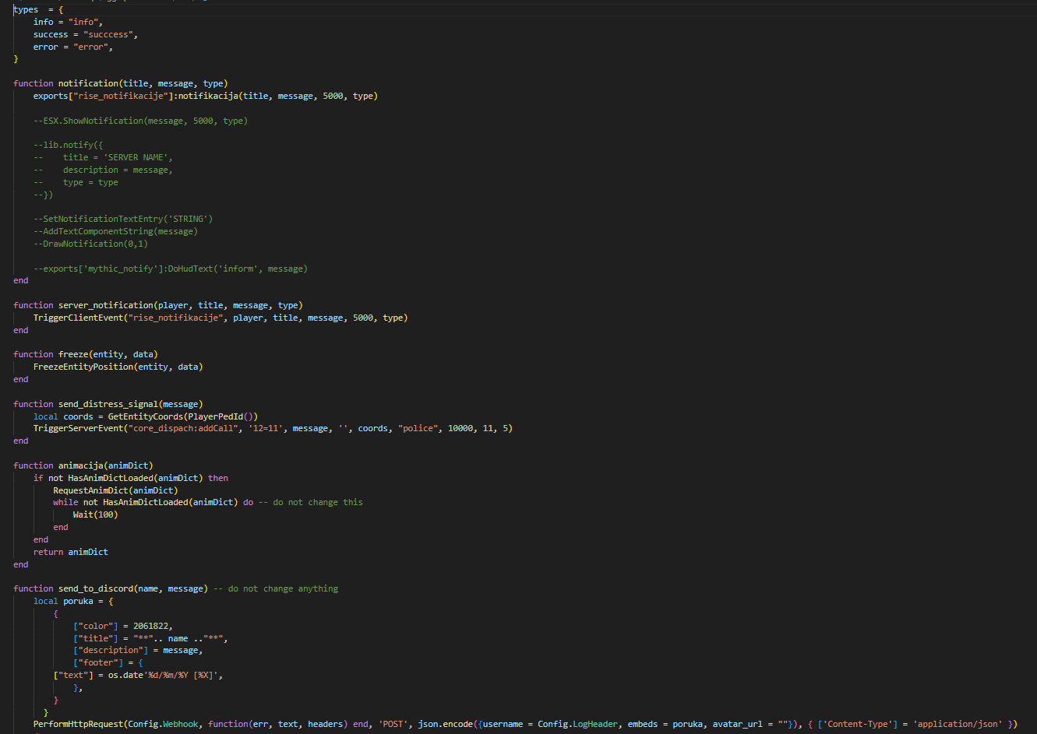Click --SetNotificationTextEntry('STRING') comment
The image size is (1037, 734).
pos(123,219)
